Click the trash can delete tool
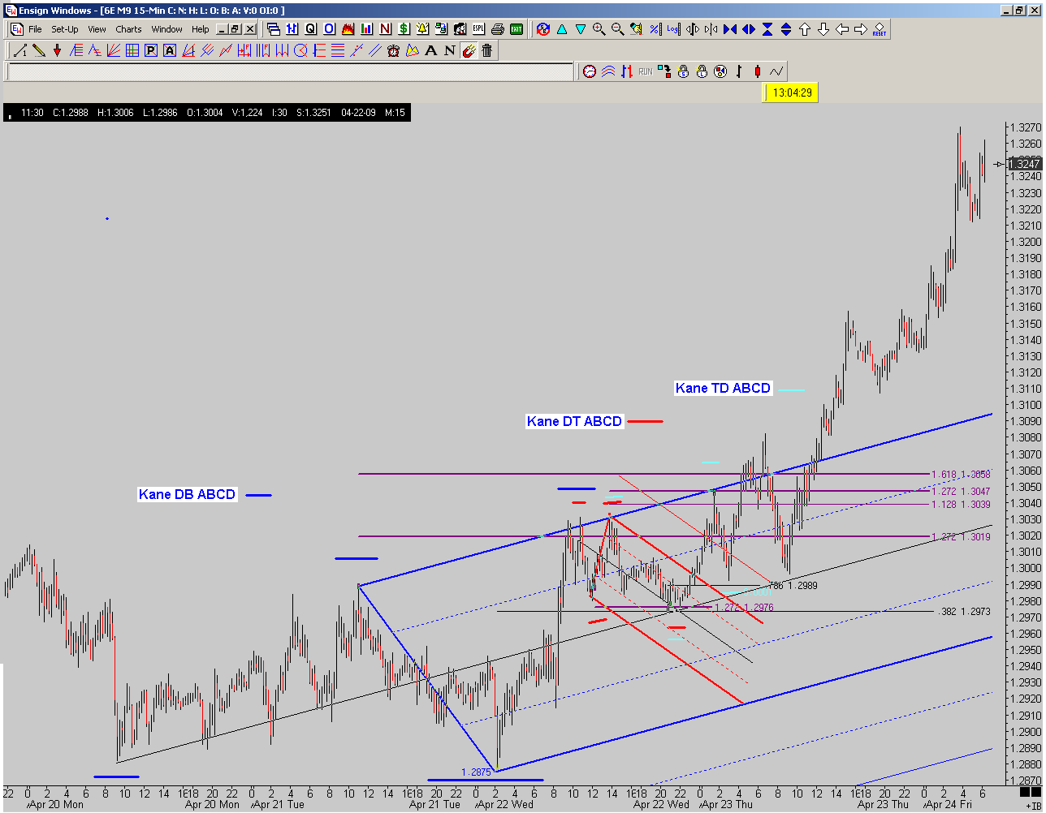Viewport: 1046px width, 813px height. tap(486, 50)
